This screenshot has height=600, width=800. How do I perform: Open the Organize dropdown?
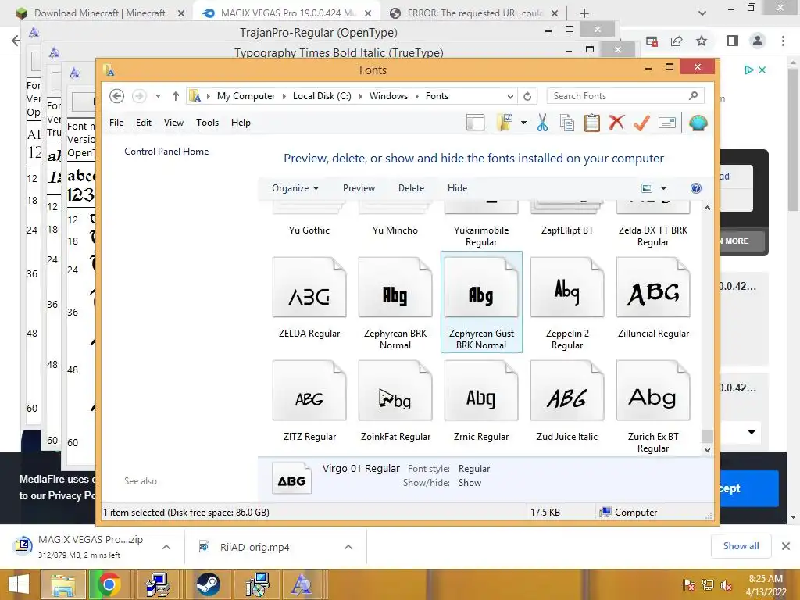(295, 188)
